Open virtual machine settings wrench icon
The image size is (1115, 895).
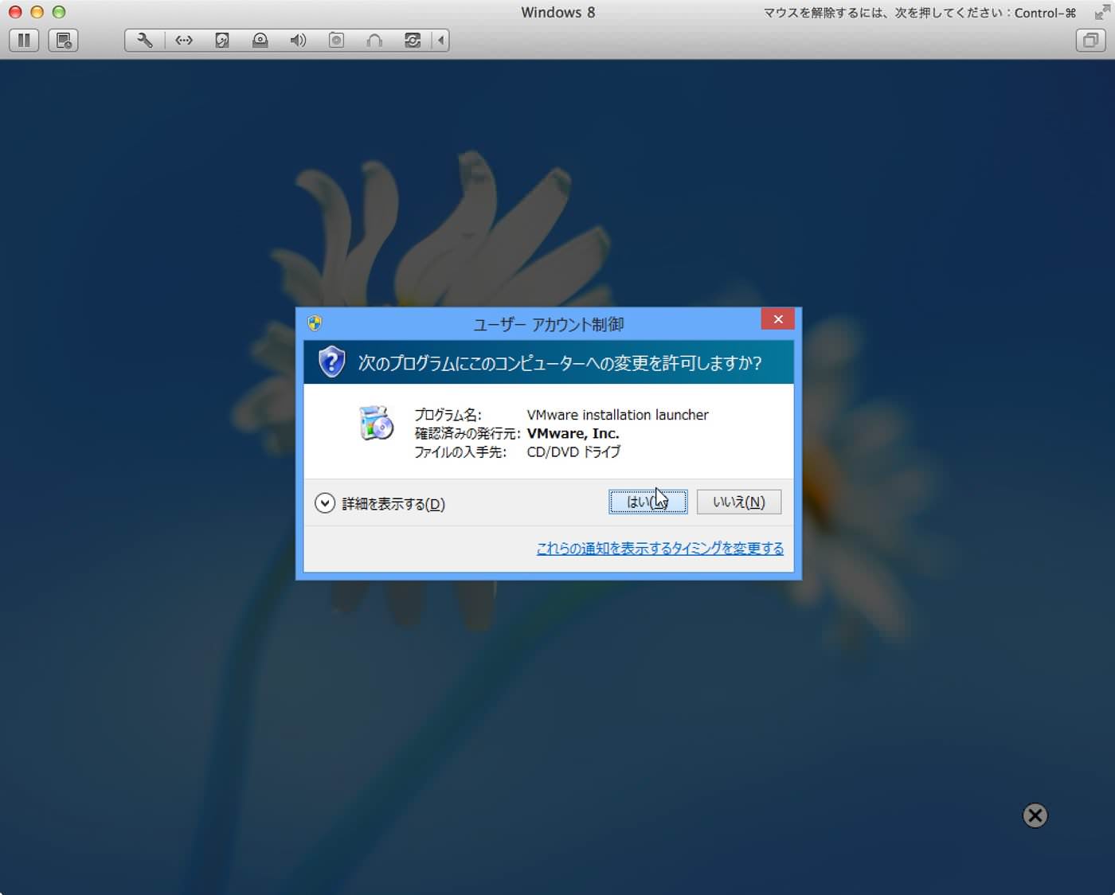tap(145, 40)
